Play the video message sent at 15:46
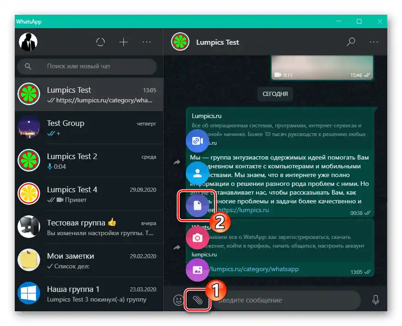 322,68
